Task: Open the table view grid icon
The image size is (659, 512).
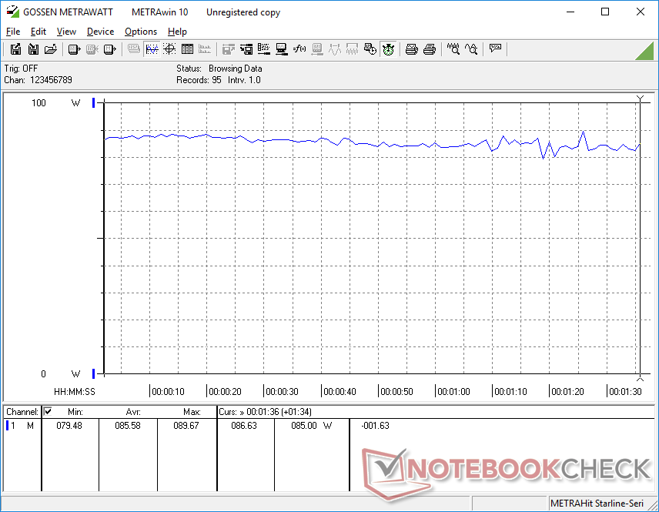Action: [187, 49]
